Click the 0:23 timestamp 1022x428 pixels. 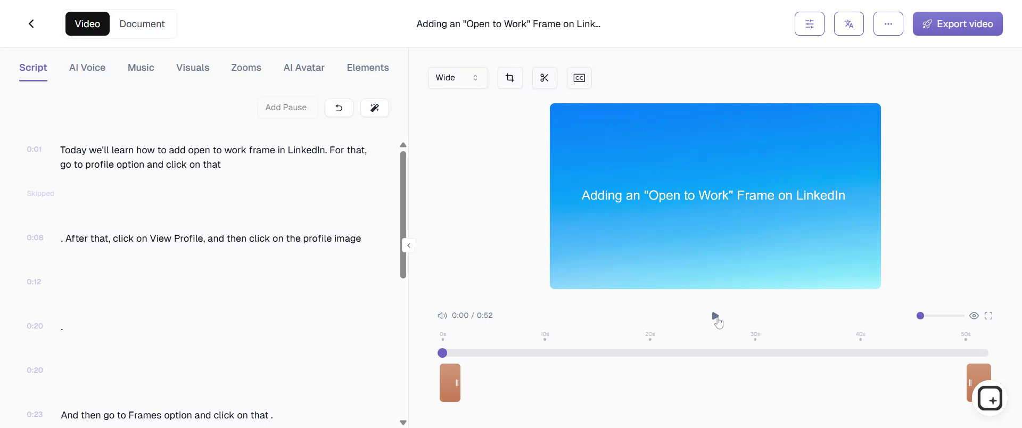coord(35,414)
